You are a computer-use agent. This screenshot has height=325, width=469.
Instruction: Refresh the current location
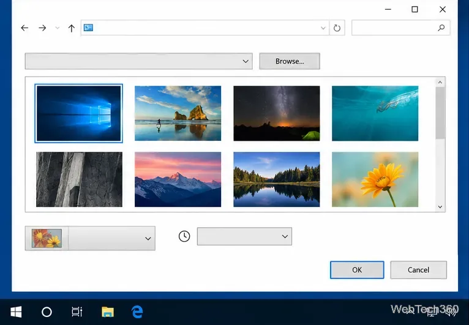(x=337, y=28)
